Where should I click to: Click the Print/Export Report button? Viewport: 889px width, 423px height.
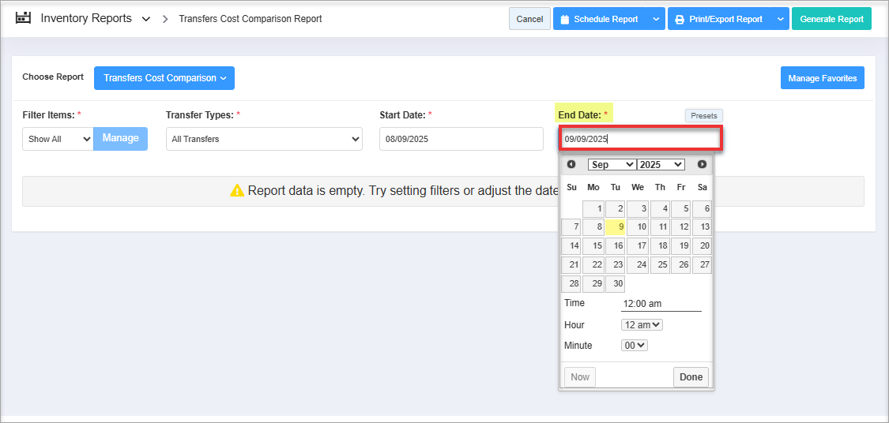click(x=719, y=19)
